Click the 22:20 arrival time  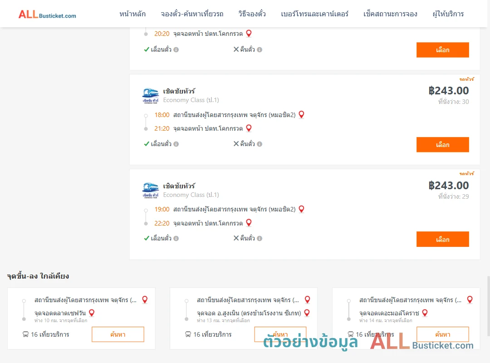pos(162,223)
